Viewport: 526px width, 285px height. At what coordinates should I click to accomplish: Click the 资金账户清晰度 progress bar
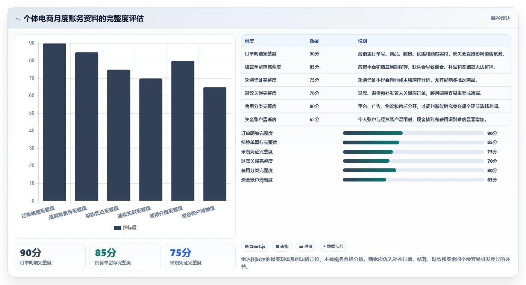click(414, 180)
